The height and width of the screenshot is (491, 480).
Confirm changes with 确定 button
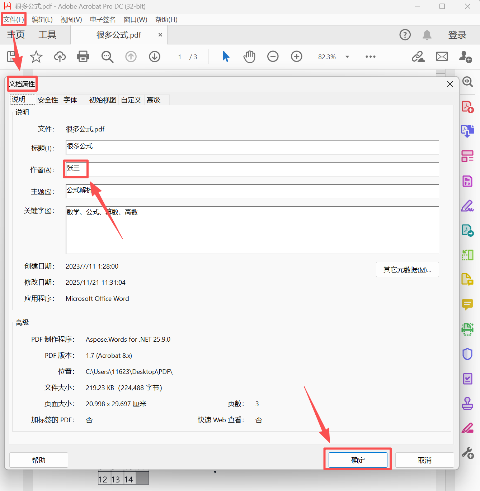357,460
